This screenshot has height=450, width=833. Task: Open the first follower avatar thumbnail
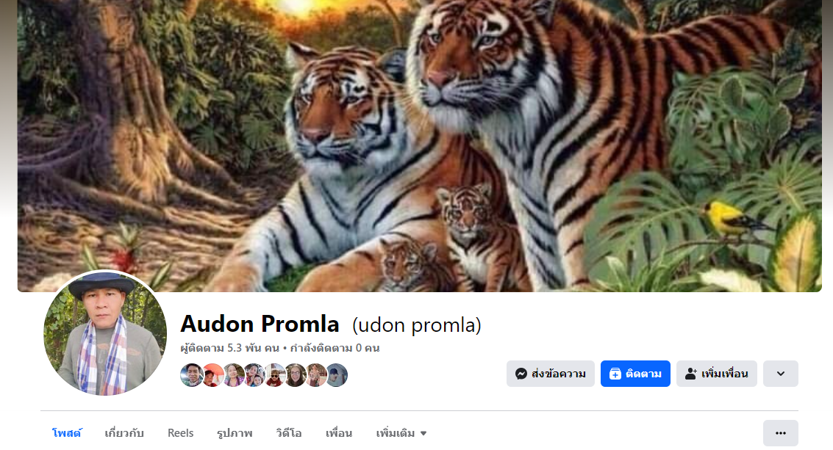[191, 375]
